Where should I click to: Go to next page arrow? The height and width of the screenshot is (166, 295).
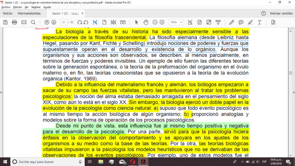[54, 22]
